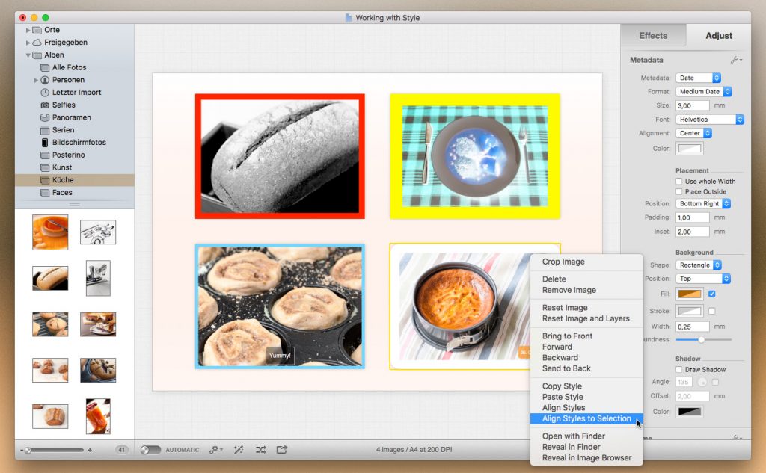Choose Reset Image and Layers menu item
766x473 pixels.
tap(586, 318)
